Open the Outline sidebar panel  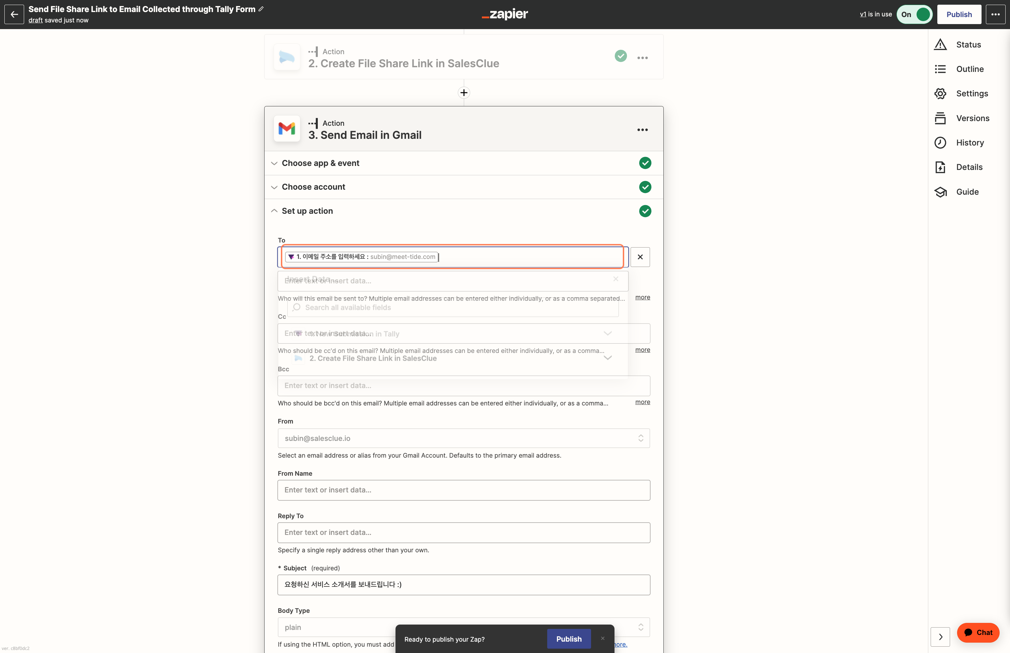(x=959, y=69)
